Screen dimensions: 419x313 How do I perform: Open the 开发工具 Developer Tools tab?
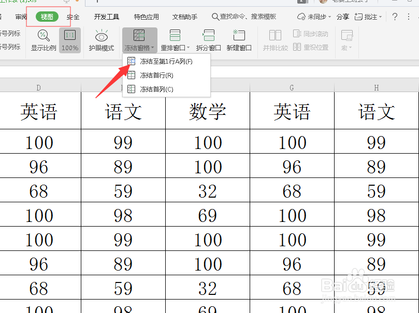click(106, 17)
